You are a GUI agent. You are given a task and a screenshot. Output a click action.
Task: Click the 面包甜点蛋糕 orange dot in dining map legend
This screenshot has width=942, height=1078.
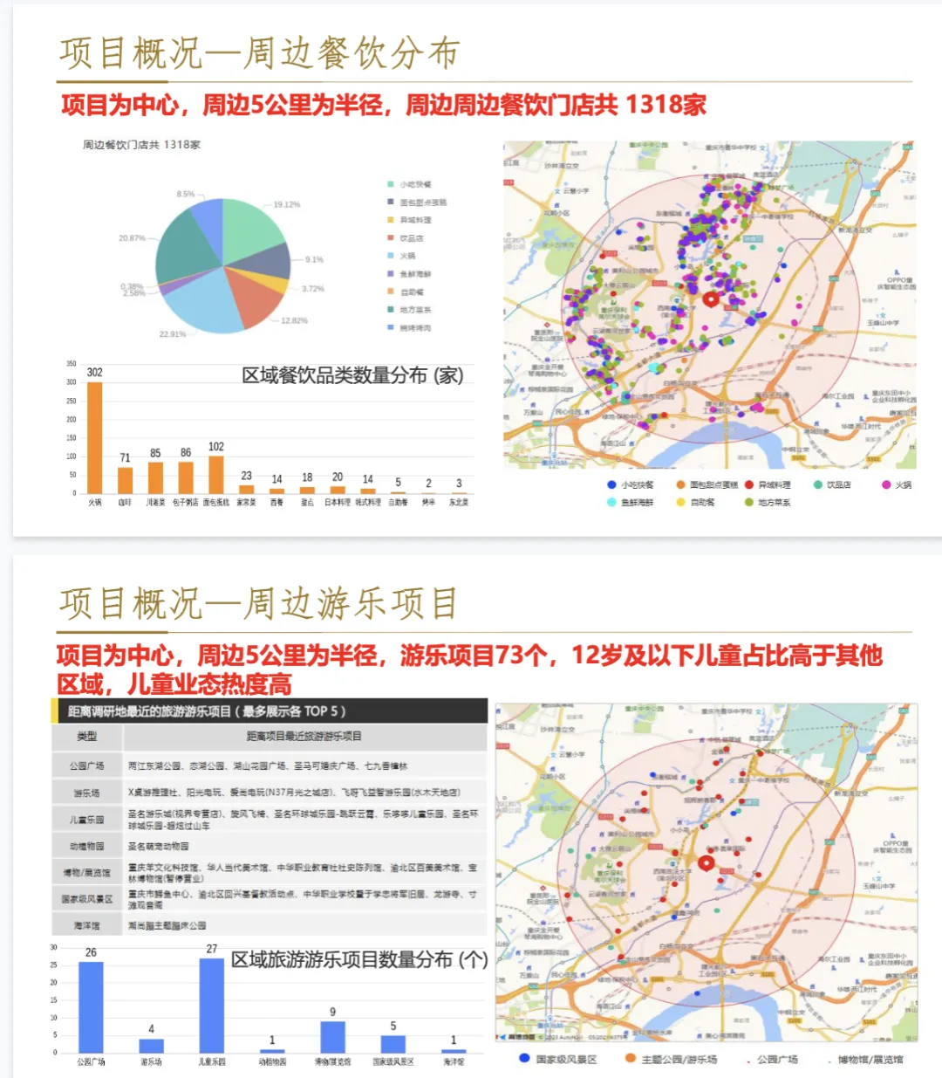click(x=680, y=484)
